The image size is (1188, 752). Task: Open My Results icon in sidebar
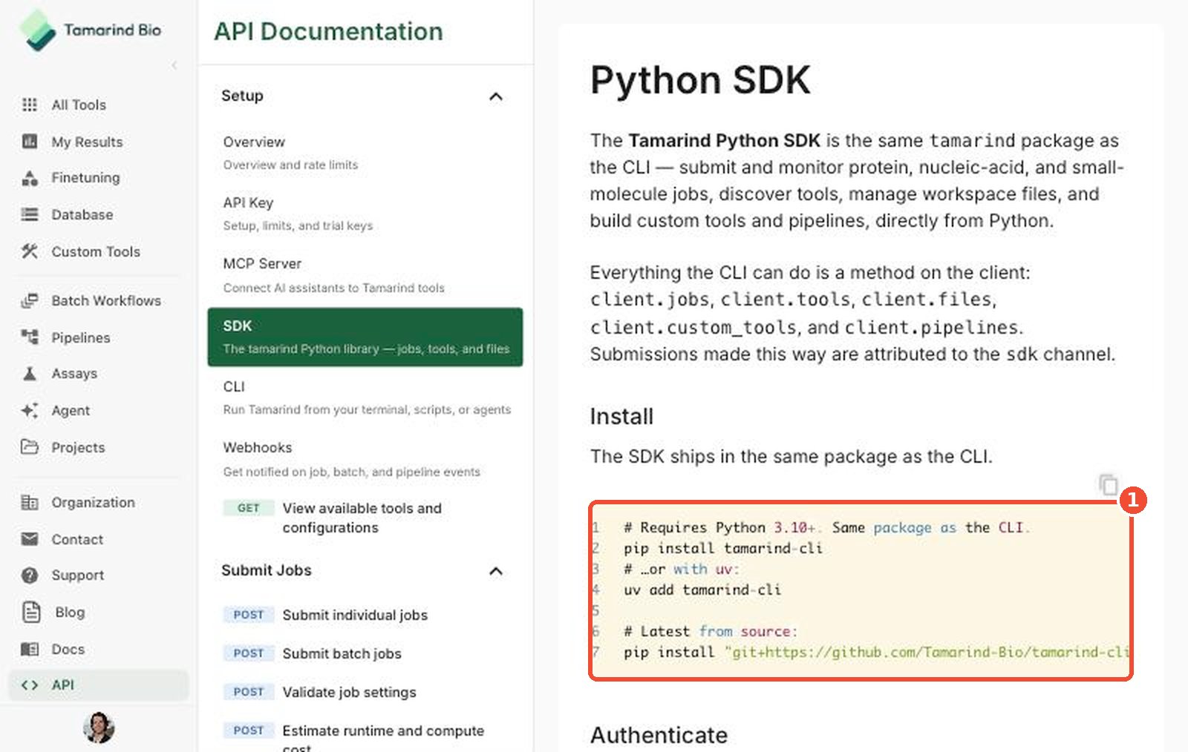coord(30,141)
